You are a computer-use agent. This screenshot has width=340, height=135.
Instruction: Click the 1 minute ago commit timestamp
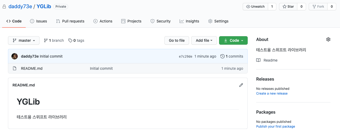205,56
